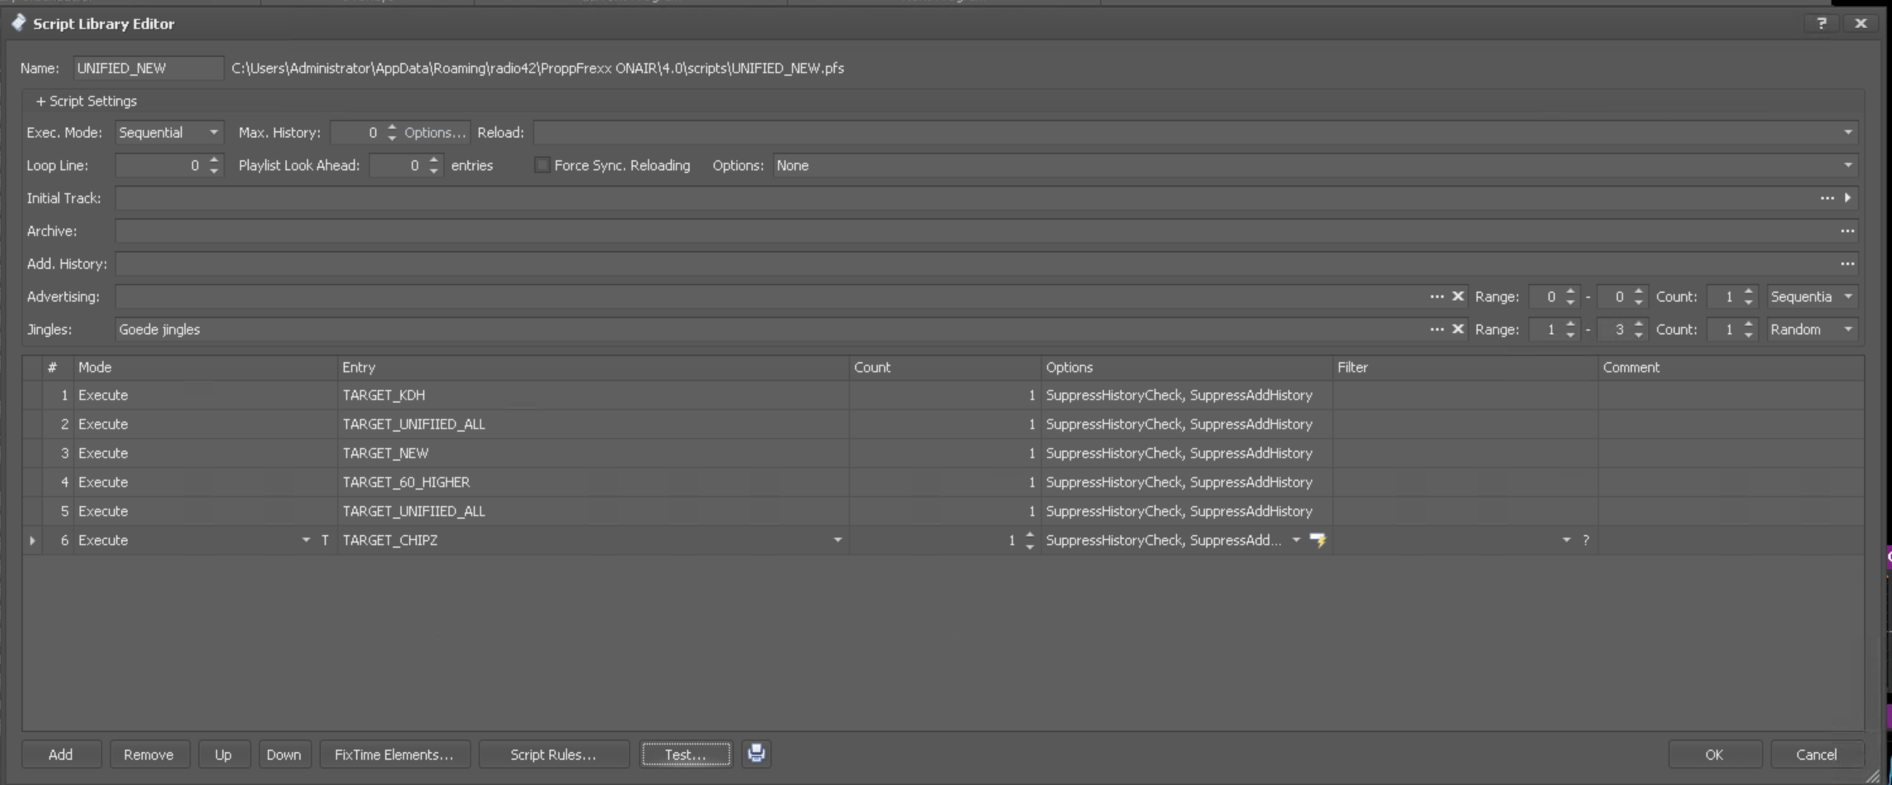
Task: Click the dialog help question mark button
Action: (1821, 23)
